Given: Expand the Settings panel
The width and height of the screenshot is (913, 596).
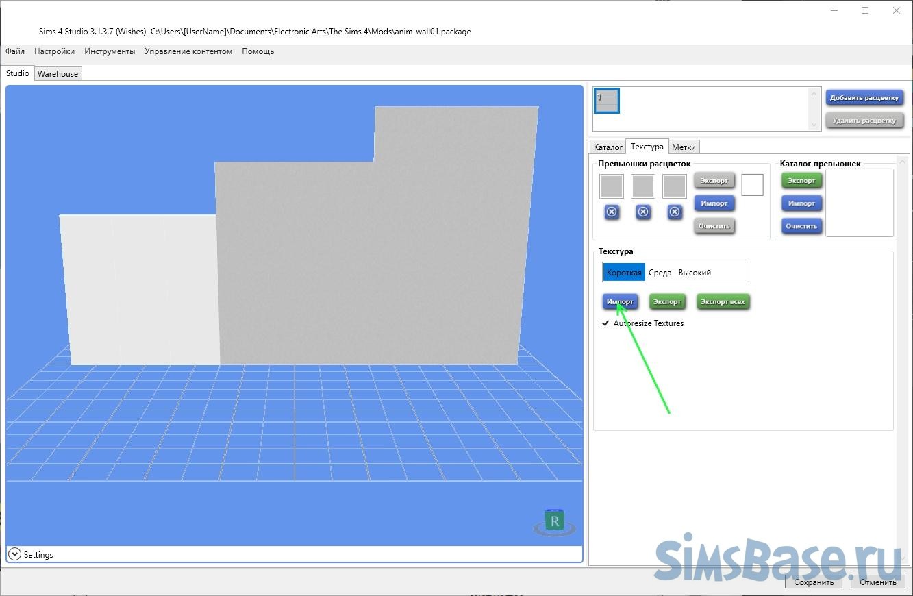Looking at the screenshot, I should (14, 554).
